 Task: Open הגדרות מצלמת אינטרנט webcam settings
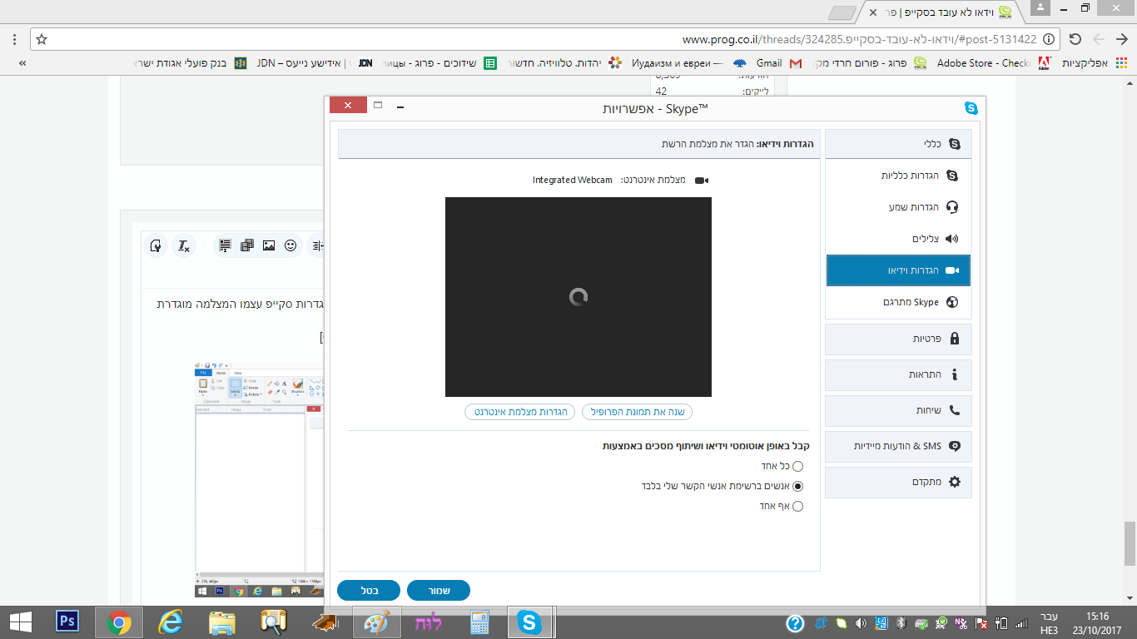coord(520,412)
